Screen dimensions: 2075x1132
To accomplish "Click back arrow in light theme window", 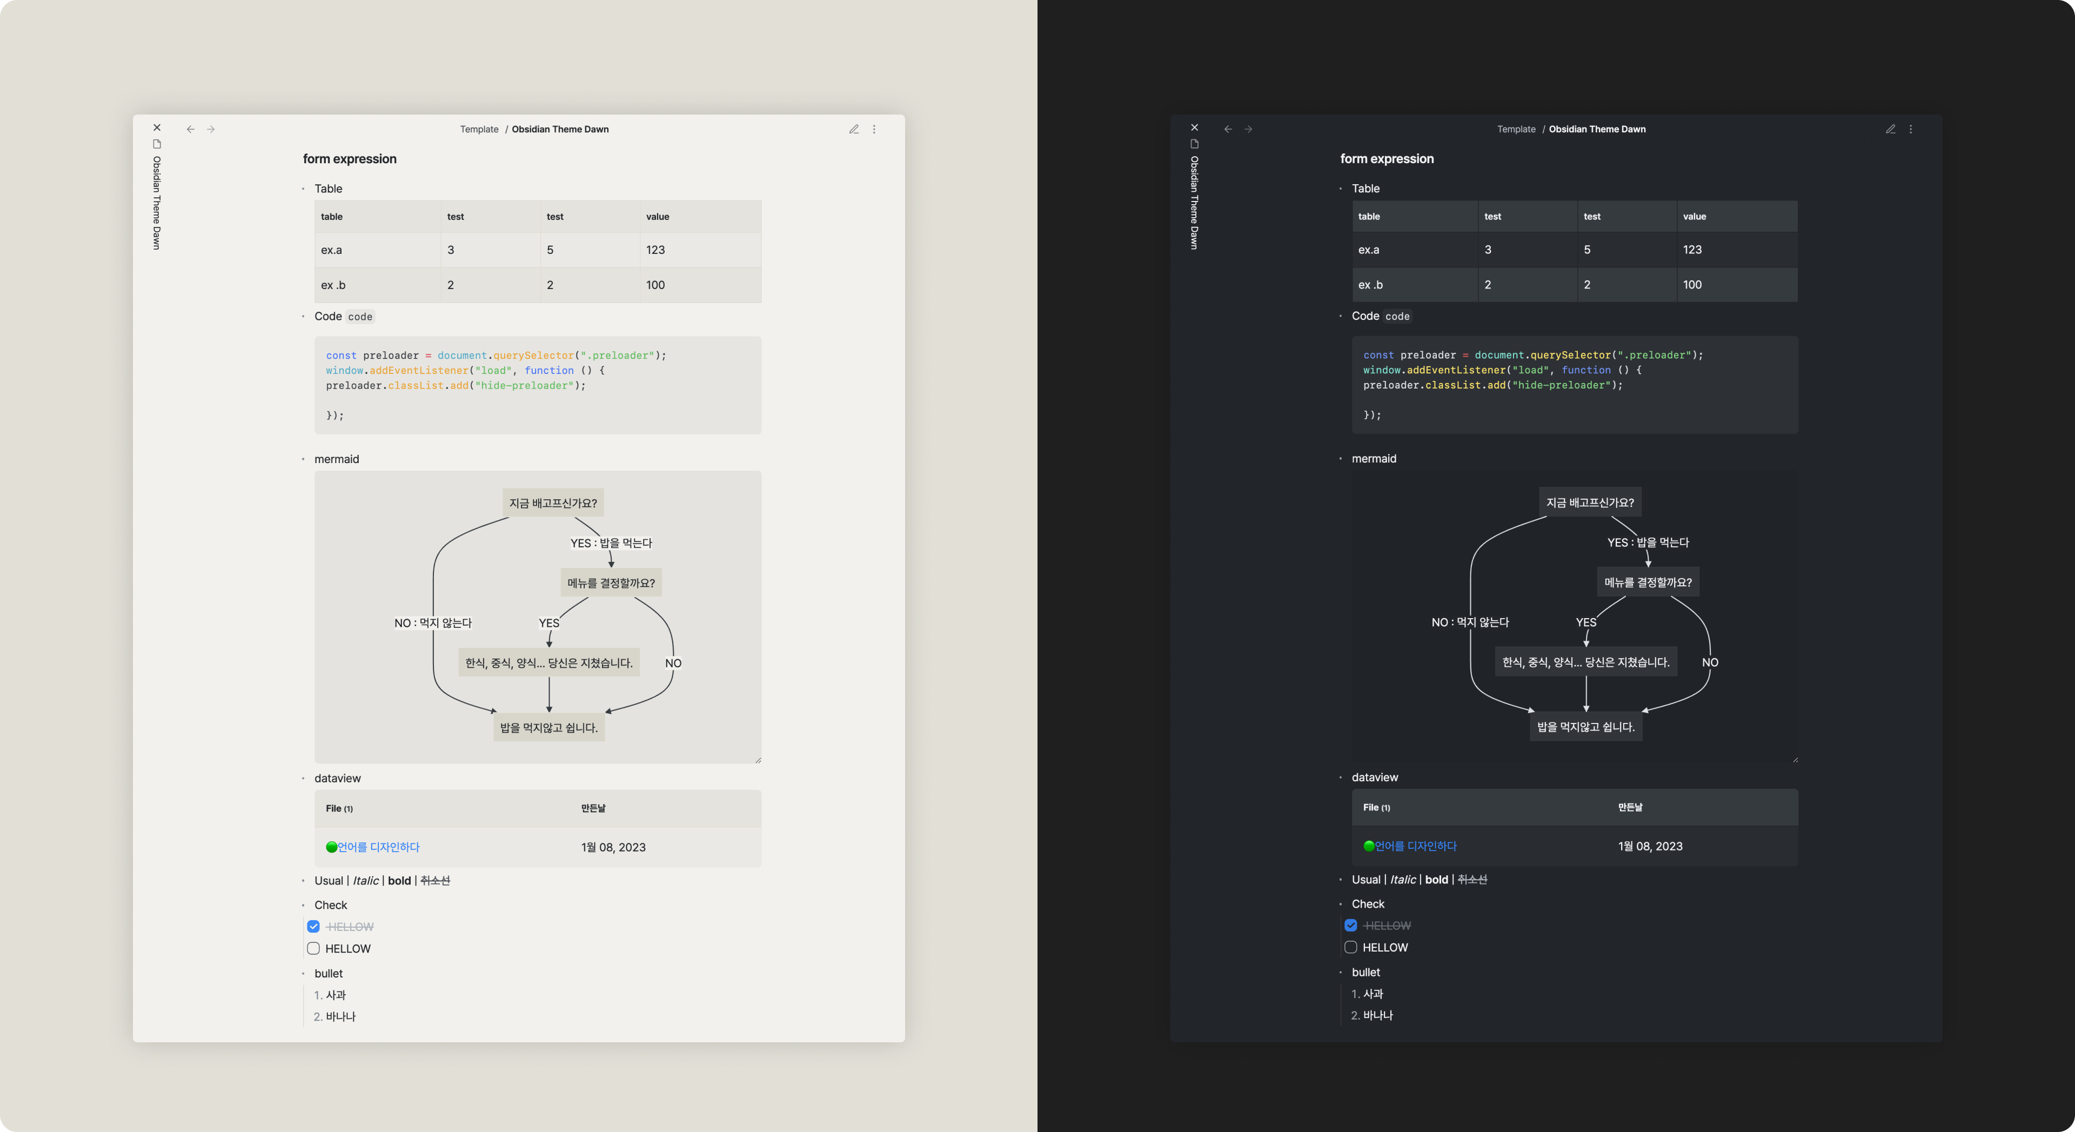I will [x=190, y=129].
